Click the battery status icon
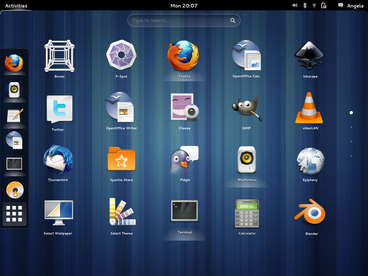Image resolution: width=368 pixels, height=276 pixels. [x=324, y=5]
